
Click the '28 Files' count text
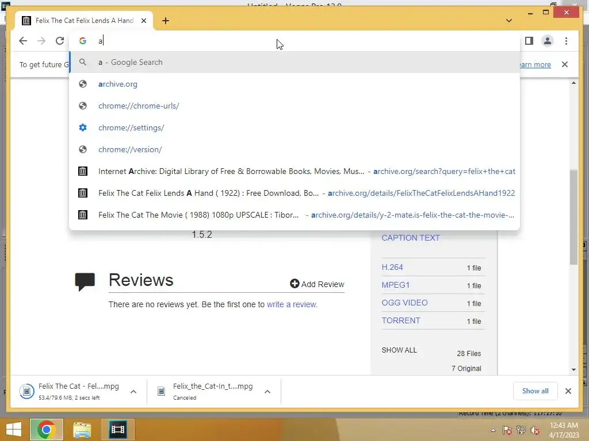coord(469,354)
